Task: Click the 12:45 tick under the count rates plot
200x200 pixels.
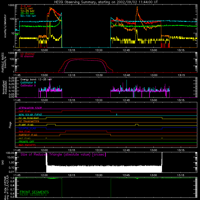Action: 126,50
